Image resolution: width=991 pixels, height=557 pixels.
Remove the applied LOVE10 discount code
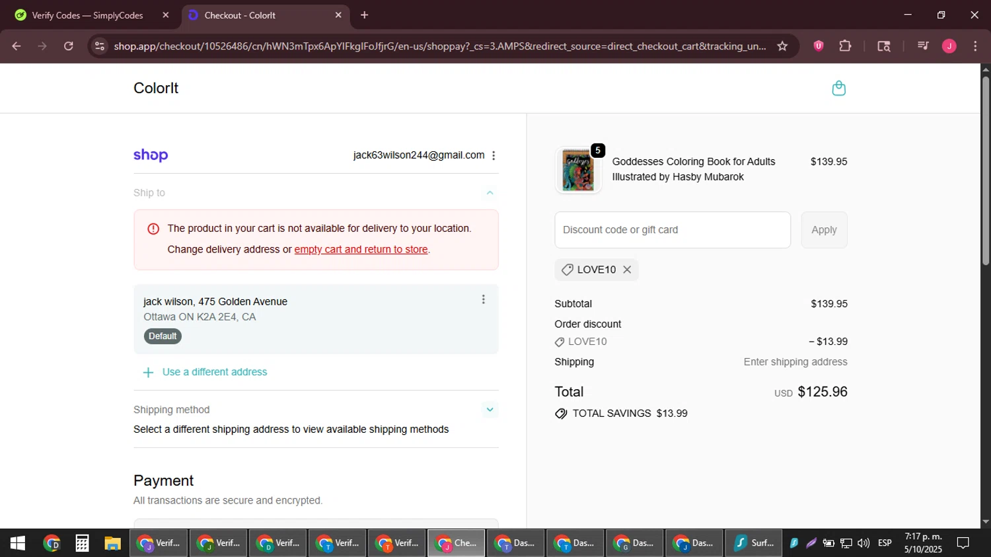(627, 270)
